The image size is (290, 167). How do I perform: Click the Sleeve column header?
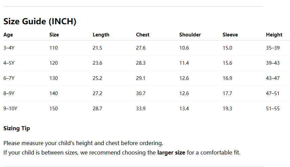(230, 35)
